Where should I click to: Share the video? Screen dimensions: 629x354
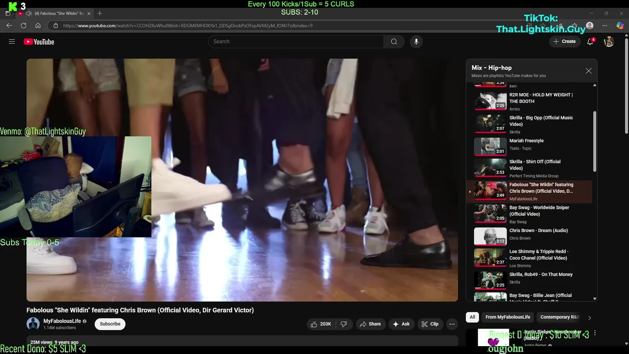[x=370, y=324]
